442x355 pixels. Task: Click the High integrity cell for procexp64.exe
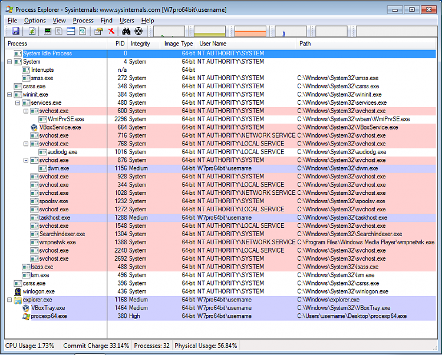coord(134,316)
